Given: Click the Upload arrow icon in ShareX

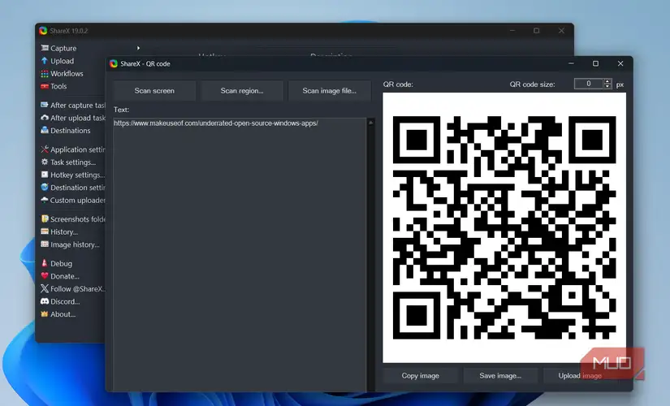Looking at the screenshot, I should tap(45, 61).
